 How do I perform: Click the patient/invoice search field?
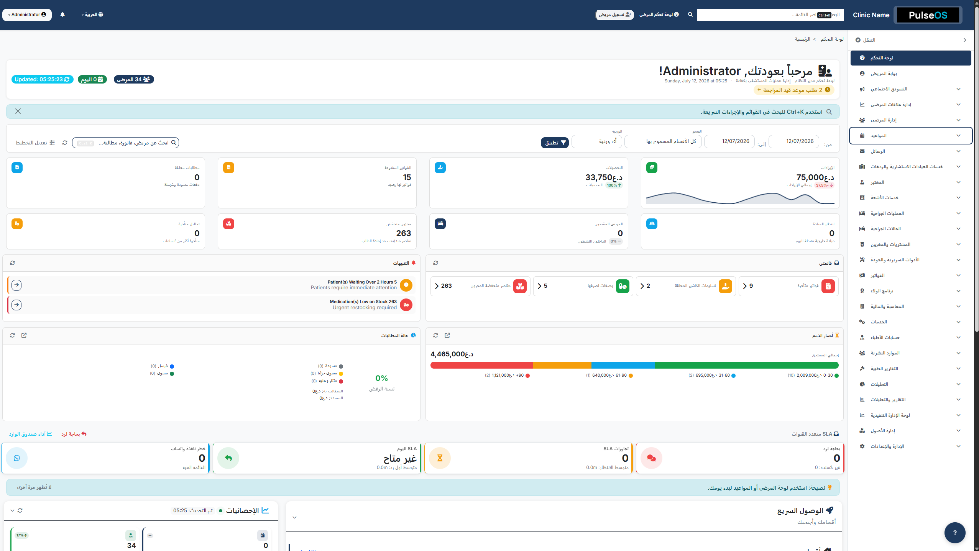pyautogui.click(x=125, y=143)
